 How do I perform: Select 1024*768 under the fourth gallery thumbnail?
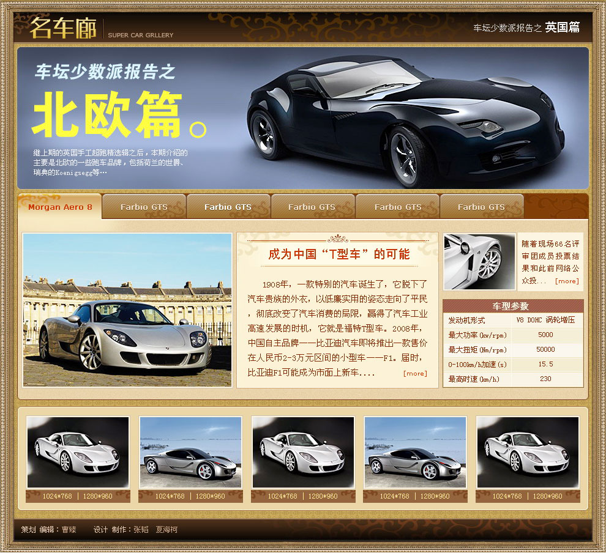coord(394,496)
